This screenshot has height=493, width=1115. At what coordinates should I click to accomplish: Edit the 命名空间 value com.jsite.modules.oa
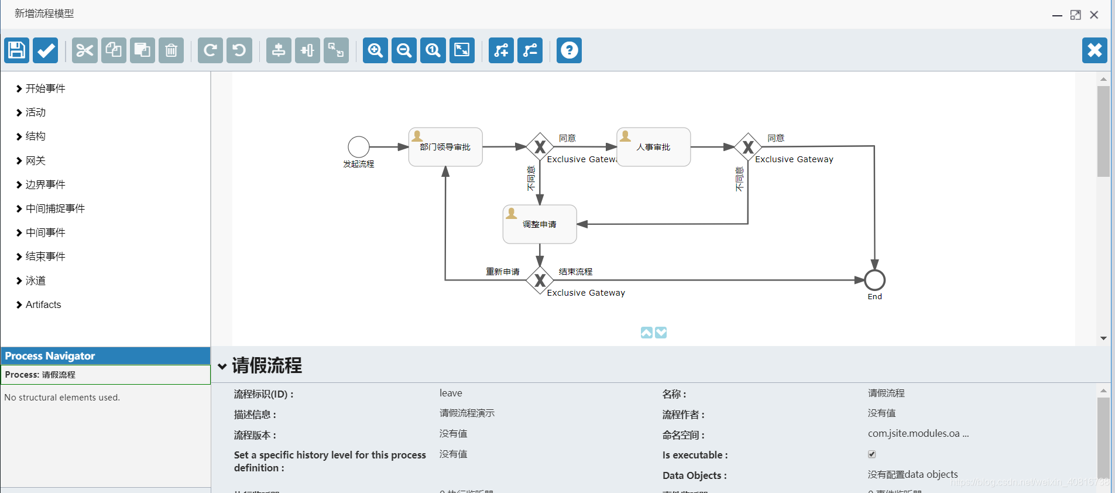pos(918,433)
